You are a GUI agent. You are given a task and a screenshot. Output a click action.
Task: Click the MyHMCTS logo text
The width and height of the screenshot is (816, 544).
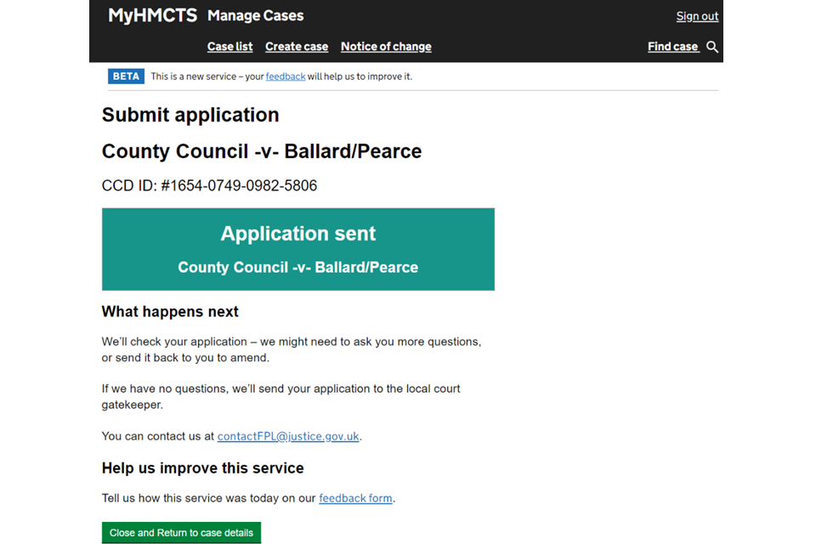[x=152, y=15]
